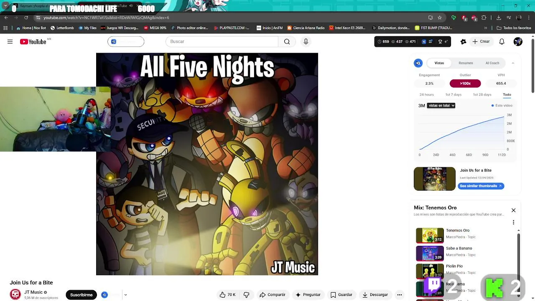Open the account avatar menu
The height and width of the screenshot is (301, 535).
click(x=518, y=41)
